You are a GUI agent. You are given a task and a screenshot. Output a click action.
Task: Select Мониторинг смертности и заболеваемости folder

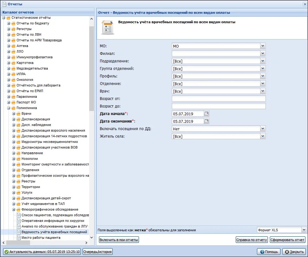(55, 164)
